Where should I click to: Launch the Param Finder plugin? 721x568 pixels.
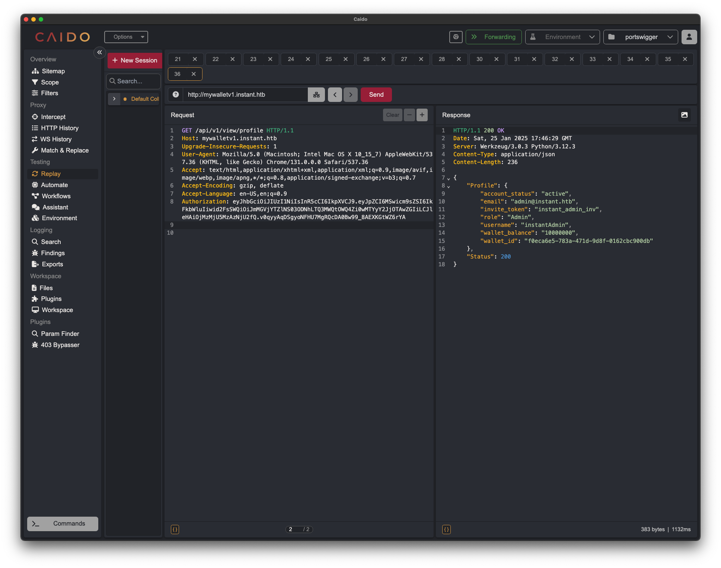[x=60, y=334]
